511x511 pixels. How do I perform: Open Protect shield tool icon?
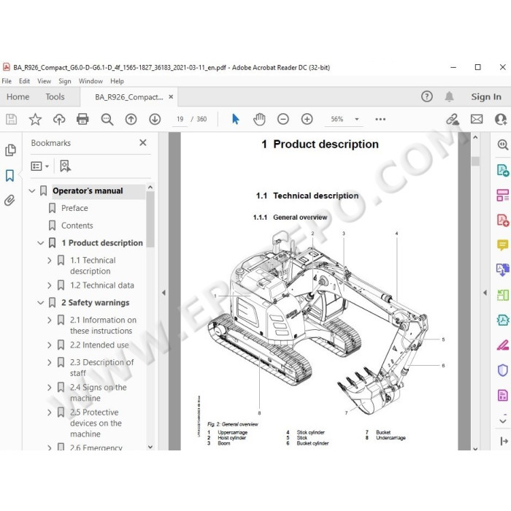pyautogui.click(x=502, y=370)
